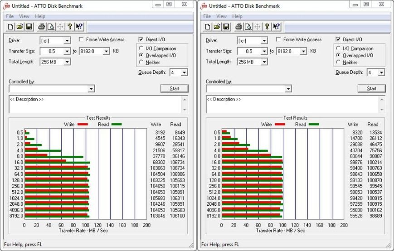This screenshot has width=394, height=251.
Task: Click ATTO app icon in left title bar
Action: tap(6, 6)
